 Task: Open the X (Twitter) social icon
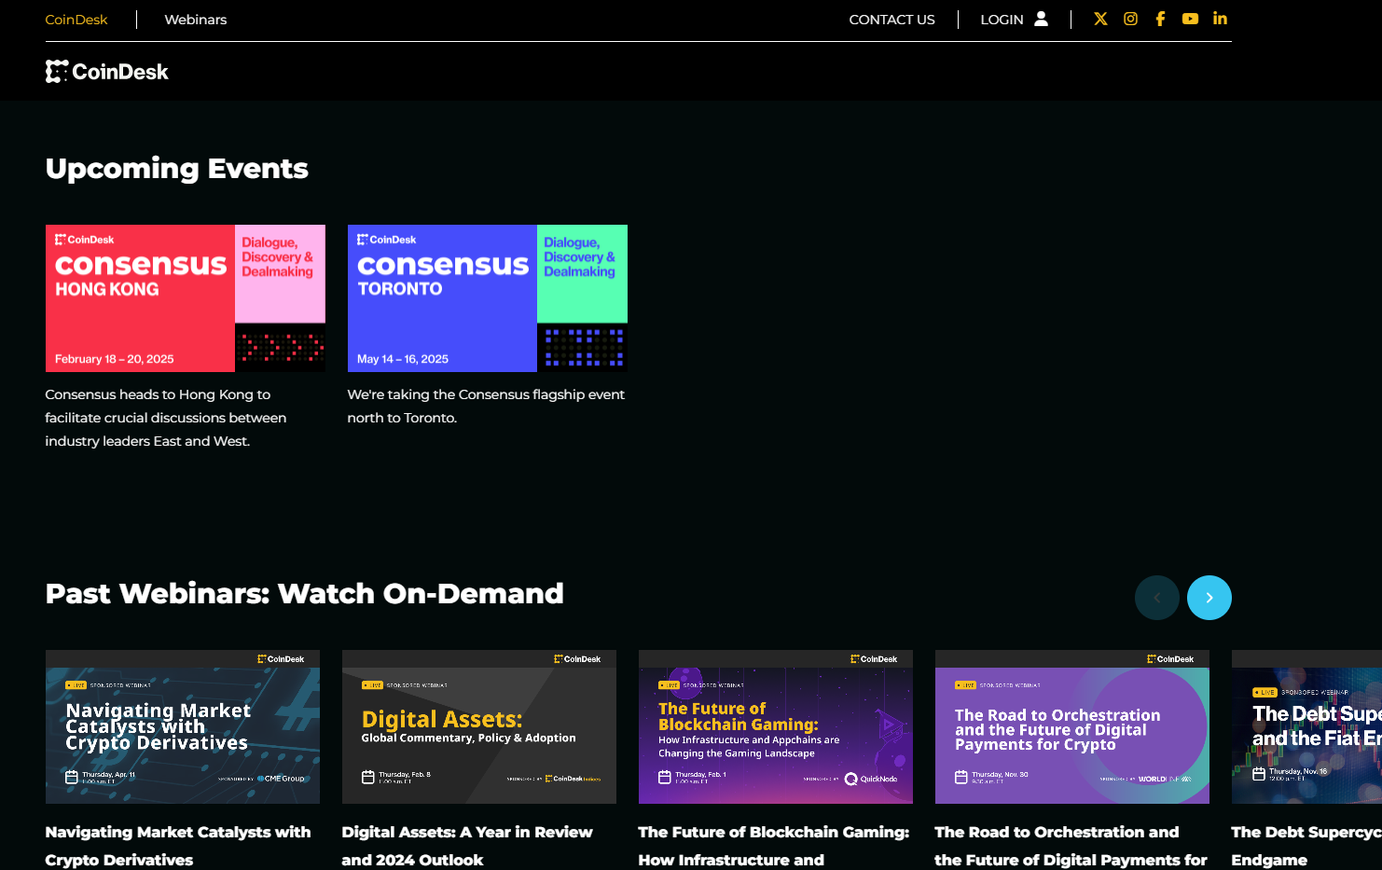point(1100,19)
